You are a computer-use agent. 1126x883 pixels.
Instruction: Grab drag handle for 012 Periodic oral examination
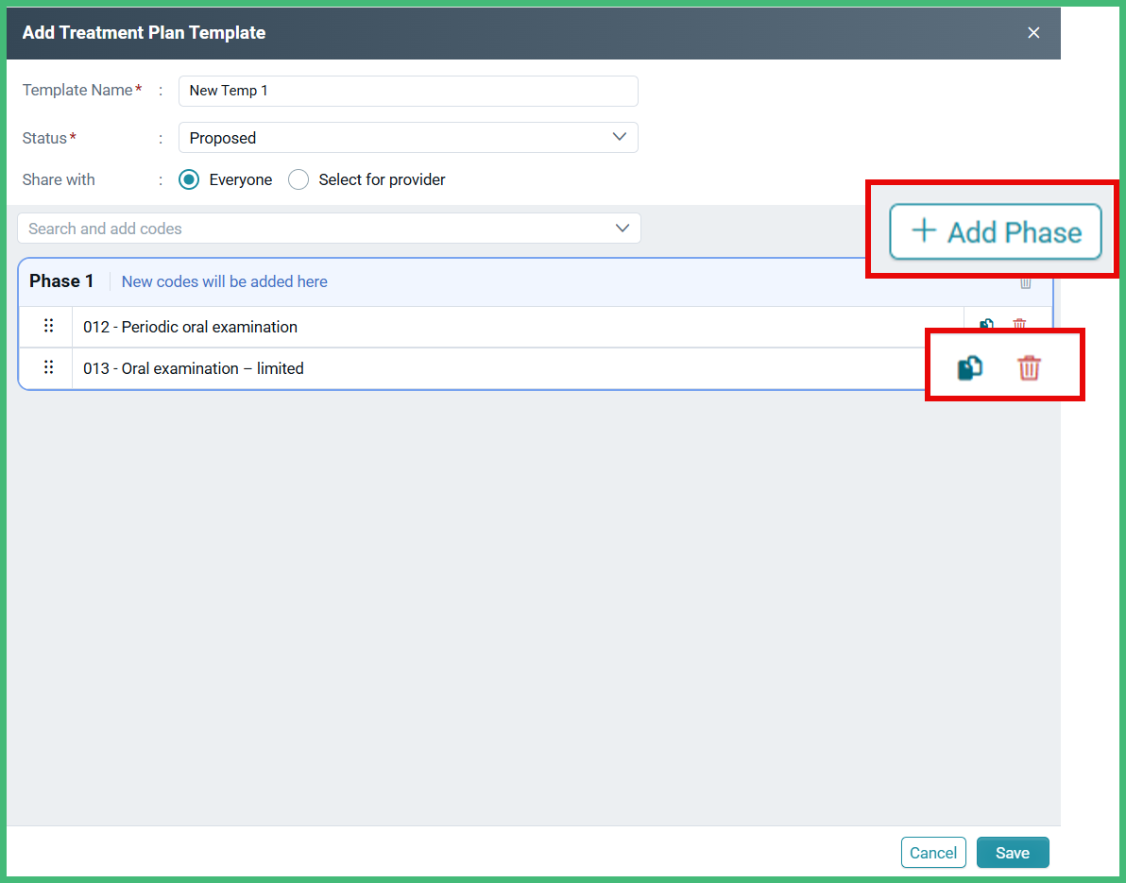click(48, 326)
